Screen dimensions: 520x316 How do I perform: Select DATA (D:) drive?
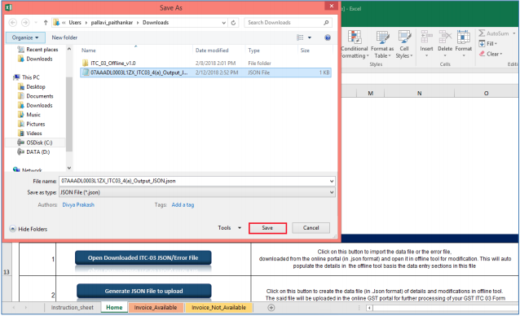34,151
